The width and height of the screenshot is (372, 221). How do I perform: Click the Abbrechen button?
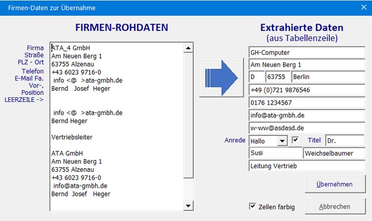pos(335,207)
